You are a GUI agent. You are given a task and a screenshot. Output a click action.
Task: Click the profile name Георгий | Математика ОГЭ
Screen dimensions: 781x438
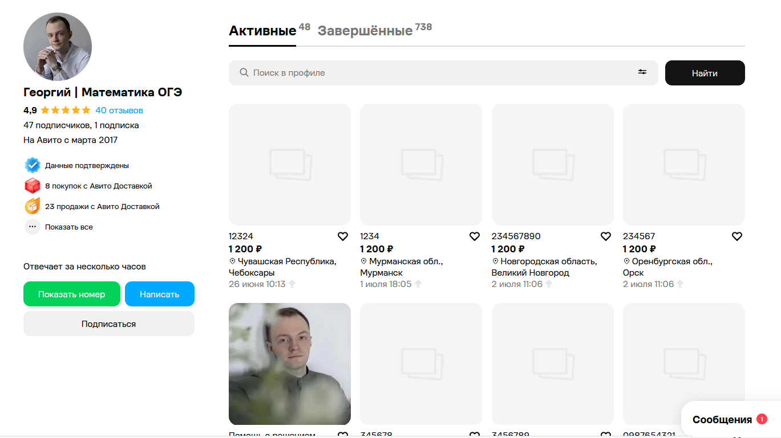click(103, 92)
